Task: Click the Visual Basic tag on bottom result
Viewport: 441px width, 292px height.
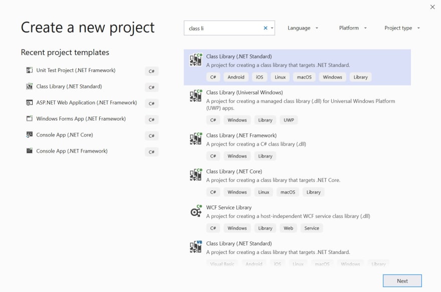Action: click(222, 264)
